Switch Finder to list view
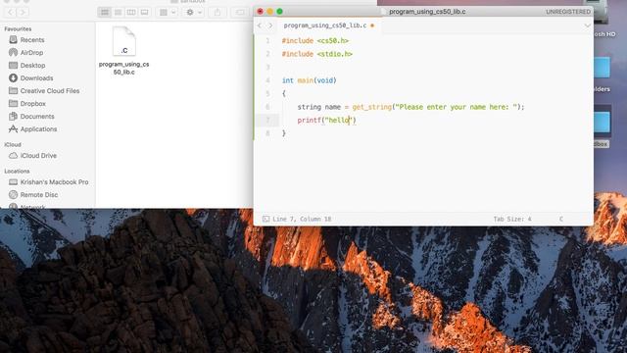Screen dimensions: 627x353 (118, 13)
